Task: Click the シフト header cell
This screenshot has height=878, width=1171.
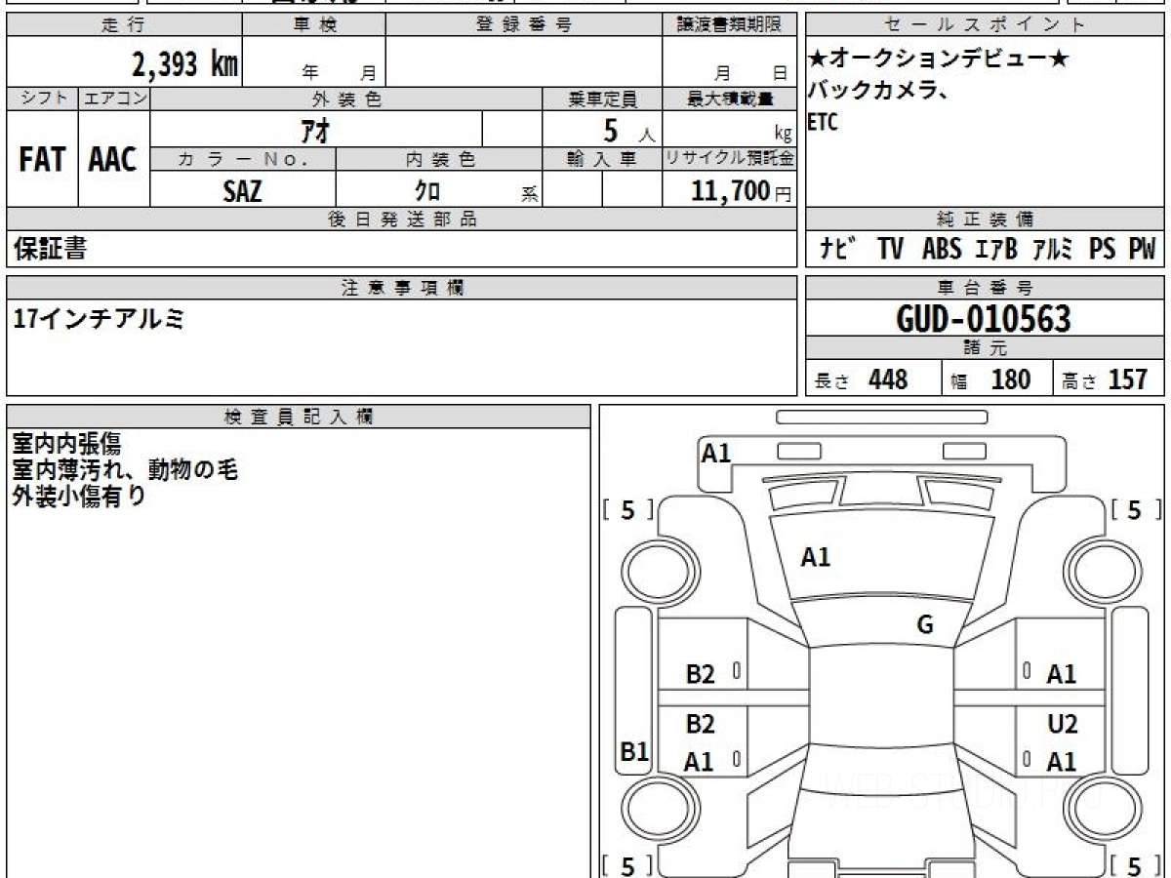Action: pyautogui.click(x=42, y=99)
